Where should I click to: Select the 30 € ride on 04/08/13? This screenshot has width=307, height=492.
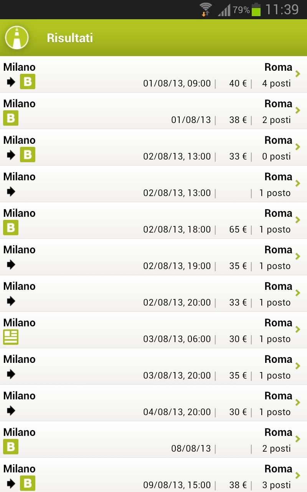click(x=153, y=403)
